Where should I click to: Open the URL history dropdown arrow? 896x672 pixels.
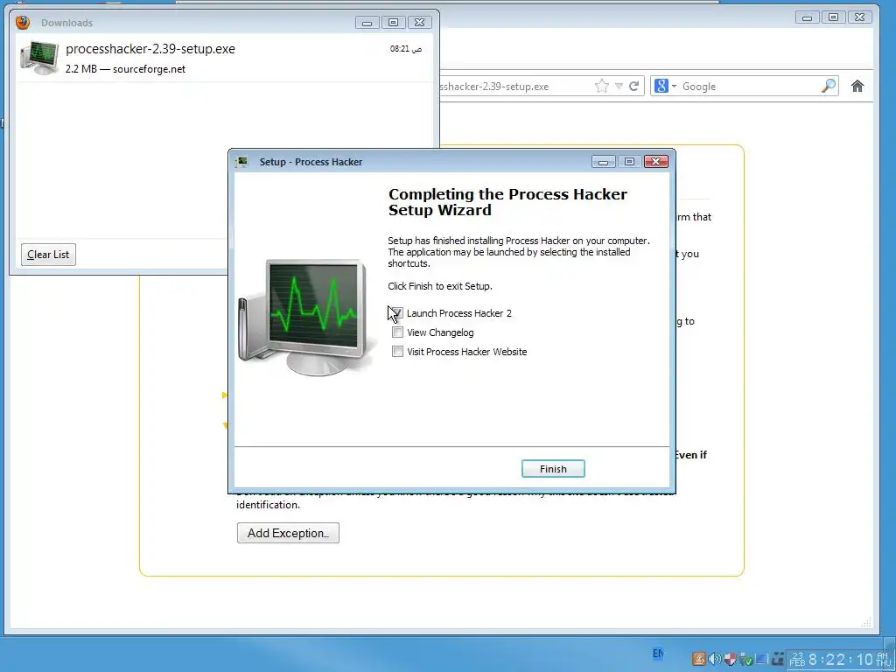tap(619, 87)
